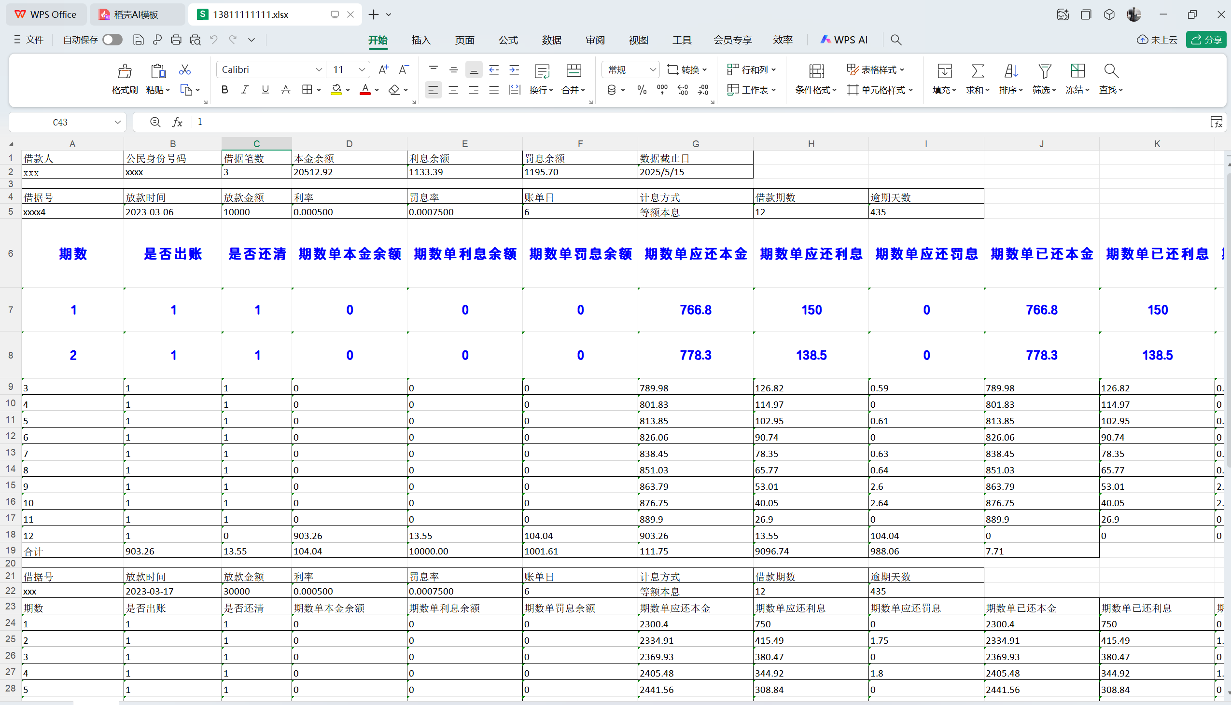Click the Cut scissors icon

[x=184, y=69]
